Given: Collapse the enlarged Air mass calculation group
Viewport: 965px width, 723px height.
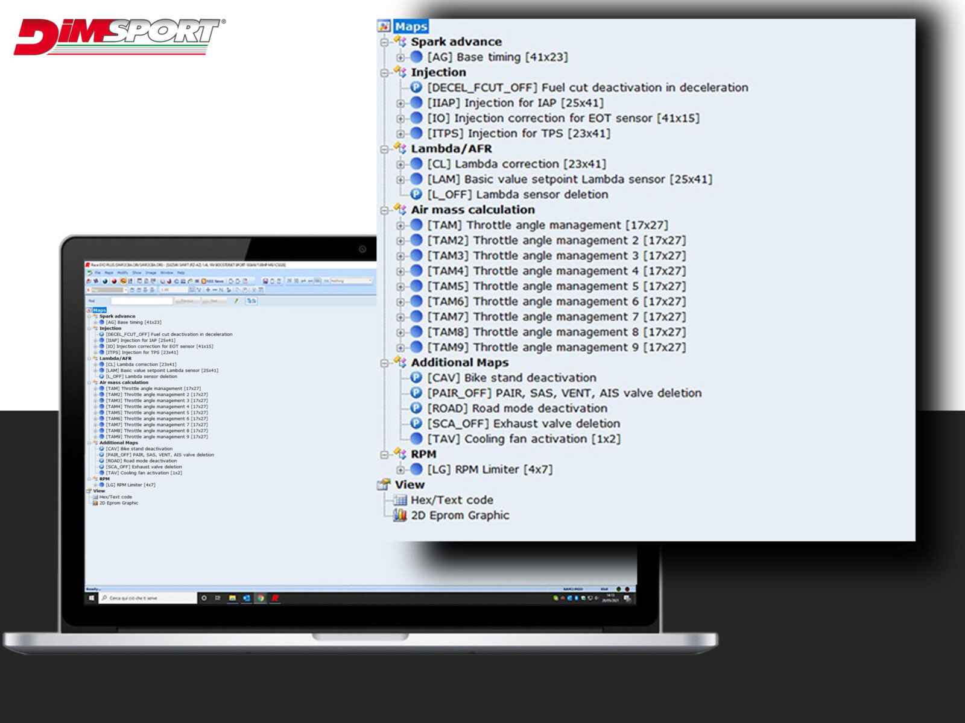Looking at the screenshot, I should [384, 210].
